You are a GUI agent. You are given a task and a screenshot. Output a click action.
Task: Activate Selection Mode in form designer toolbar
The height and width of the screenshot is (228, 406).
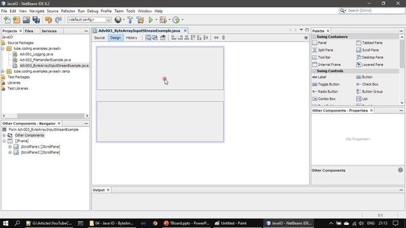[148, 38]
